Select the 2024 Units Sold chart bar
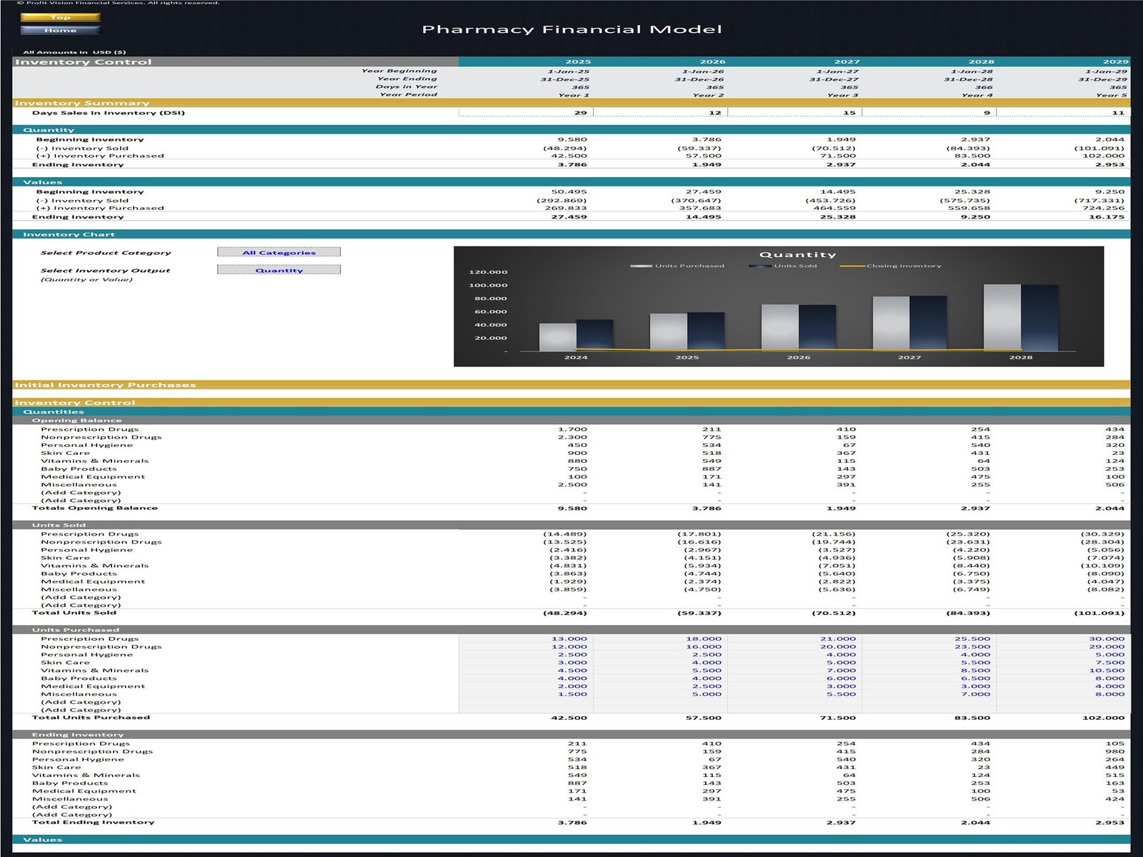The image size is (1143, 857). (594, 334)
